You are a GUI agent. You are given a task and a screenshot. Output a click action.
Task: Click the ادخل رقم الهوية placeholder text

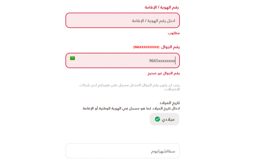154,21
